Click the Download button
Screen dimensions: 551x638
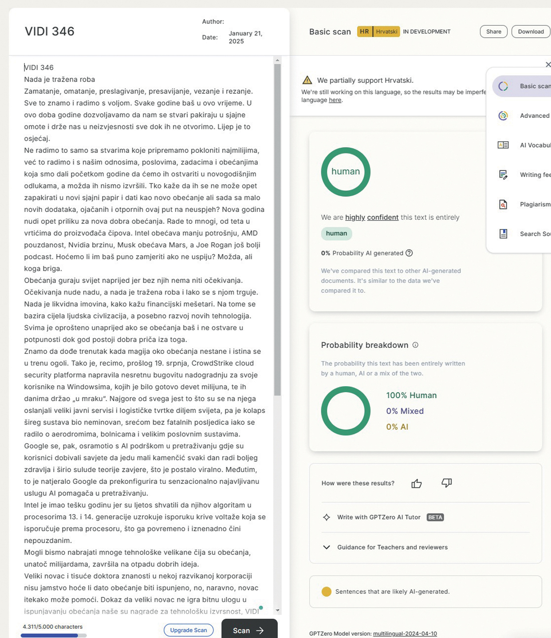click(x=531, y=31)
